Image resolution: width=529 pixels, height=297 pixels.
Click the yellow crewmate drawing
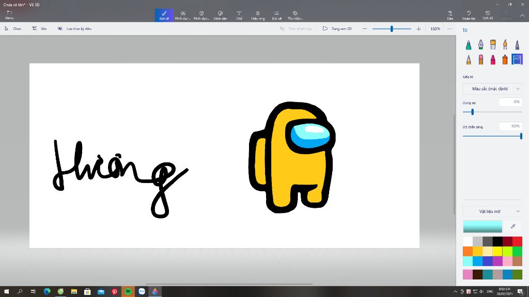point(292,157)
